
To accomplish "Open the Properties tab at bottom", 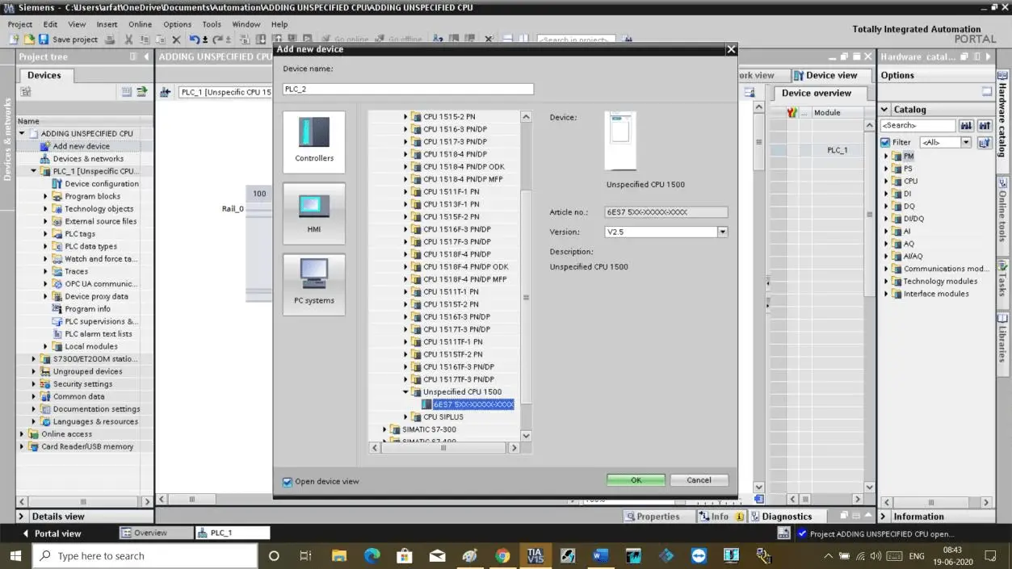I will click(653, 517).
